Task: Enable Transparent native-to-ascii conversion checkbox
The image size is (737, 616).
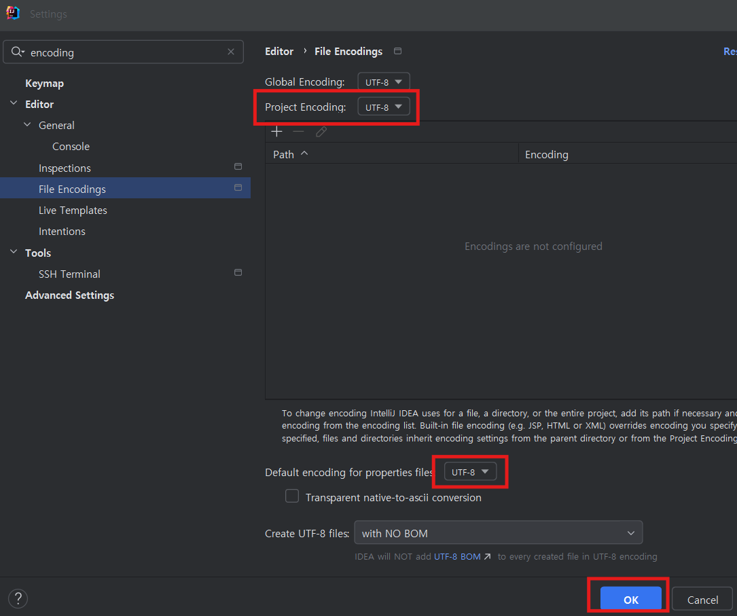Action: 292,496
